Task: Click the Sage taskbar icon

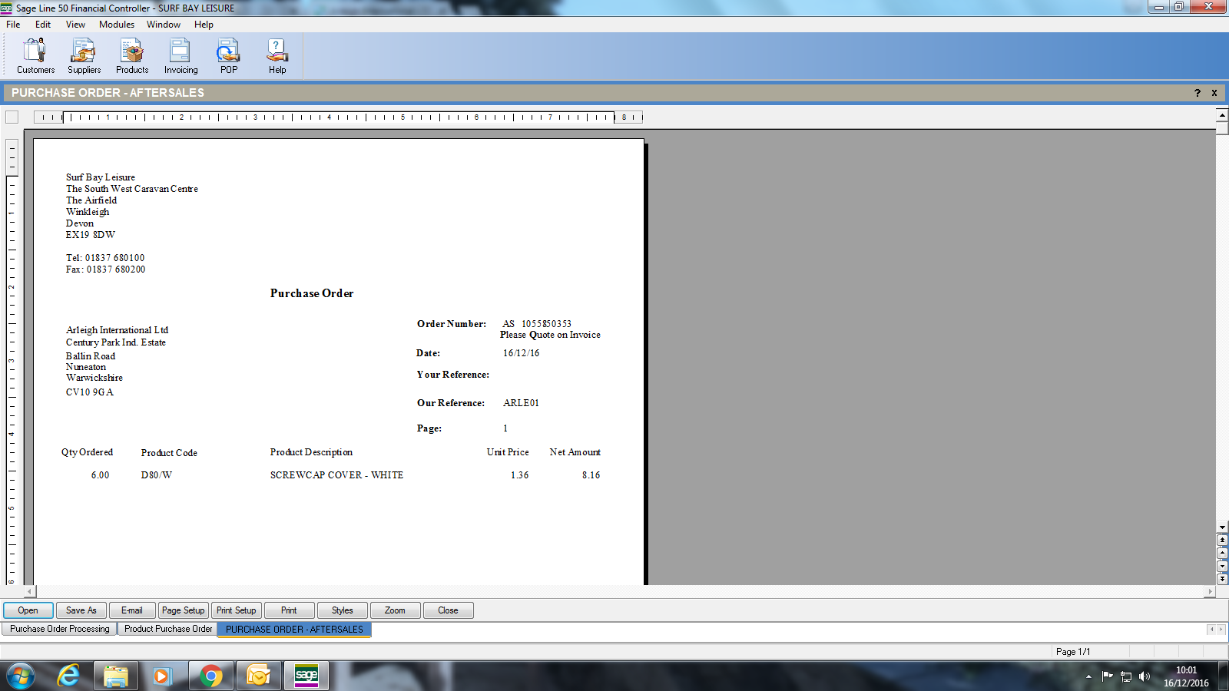Action: coord(306,676)
